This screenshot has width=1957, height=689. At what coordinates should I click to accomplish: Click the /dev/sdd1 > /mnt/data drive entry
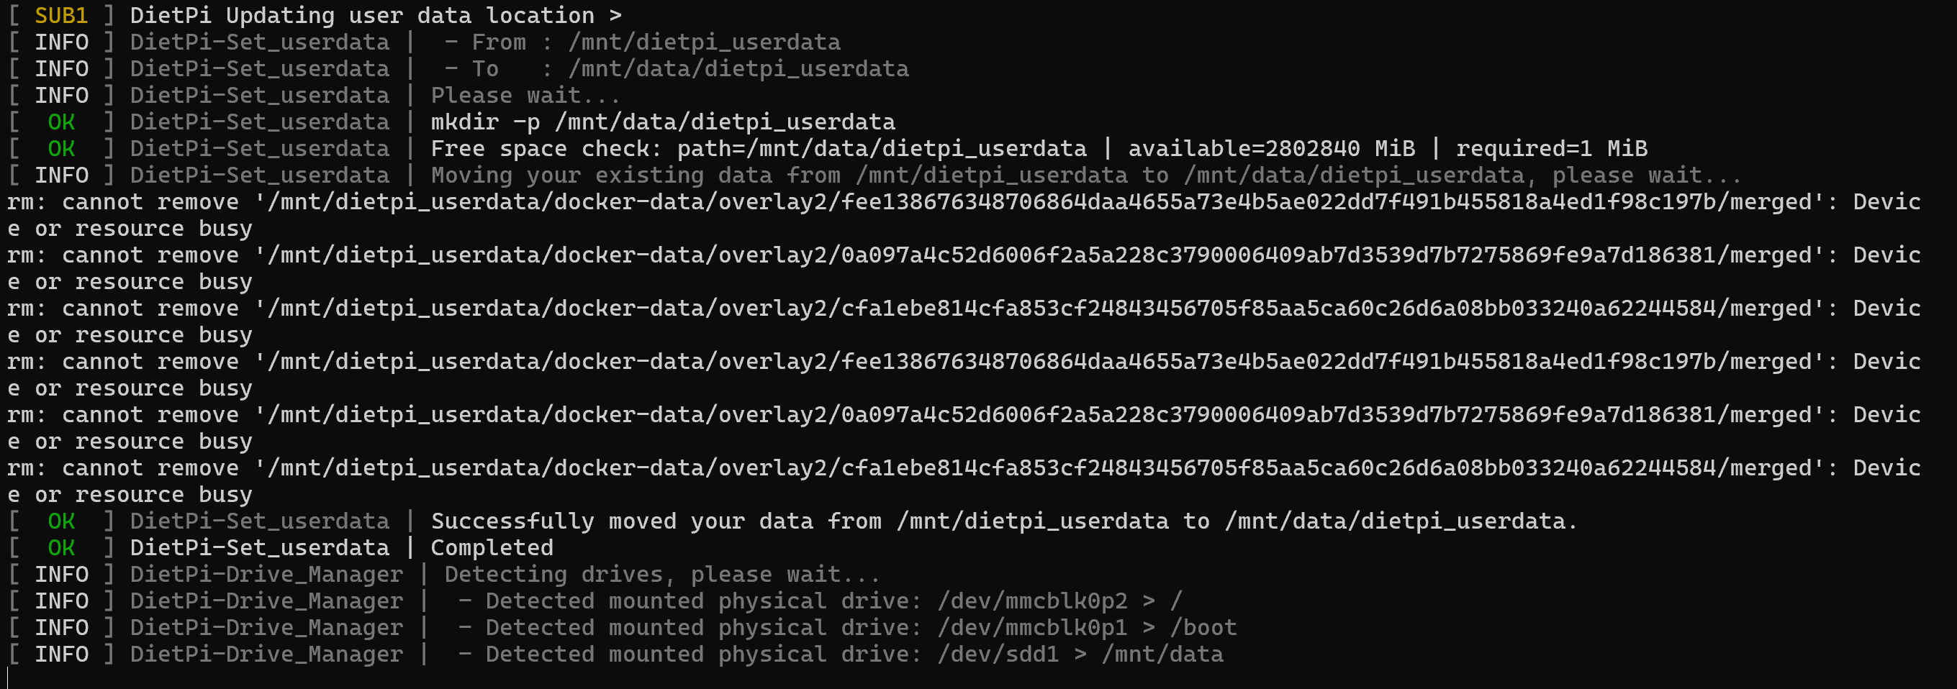tap(1080, 653)
